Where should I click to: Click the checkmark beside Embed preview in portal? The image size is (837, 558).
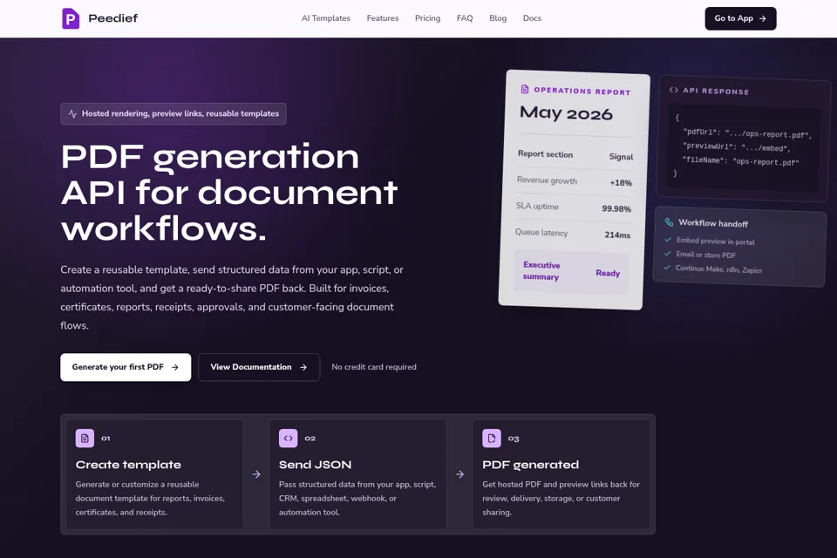coord(668,240)
